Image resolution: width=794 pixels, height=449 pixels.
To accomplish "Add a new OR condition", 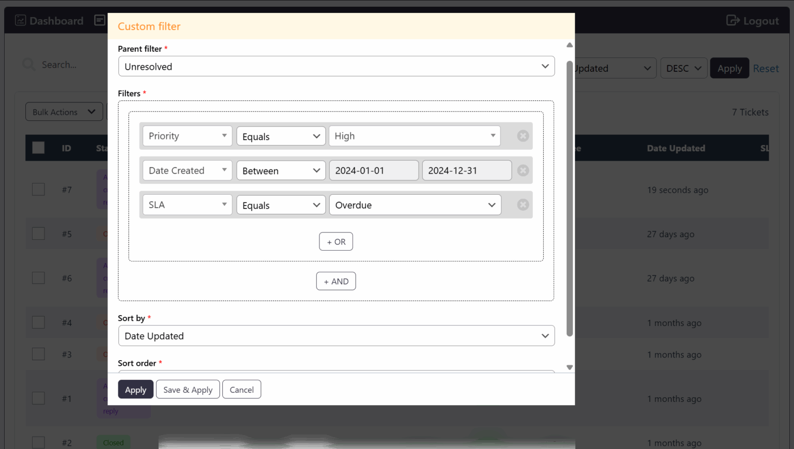I will 336,242.
